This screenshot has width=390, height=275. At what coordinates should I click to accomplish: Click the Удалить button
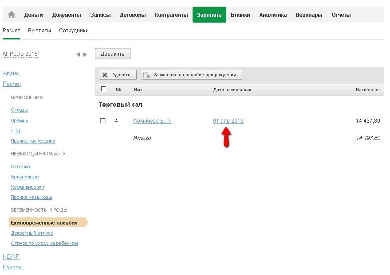pyautogui.click(x=118, y=75)
